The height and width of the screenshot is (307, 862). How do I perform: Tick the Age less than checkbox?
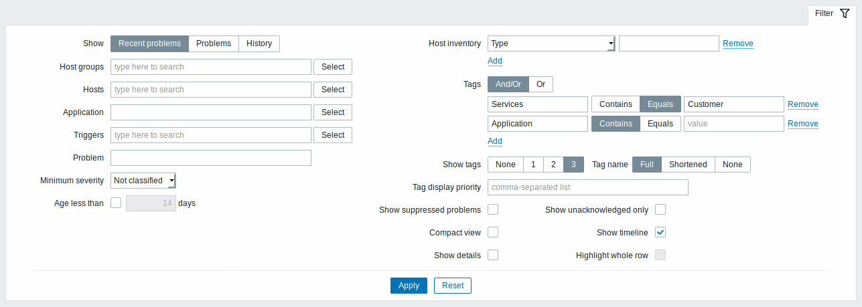click(116, 203)
